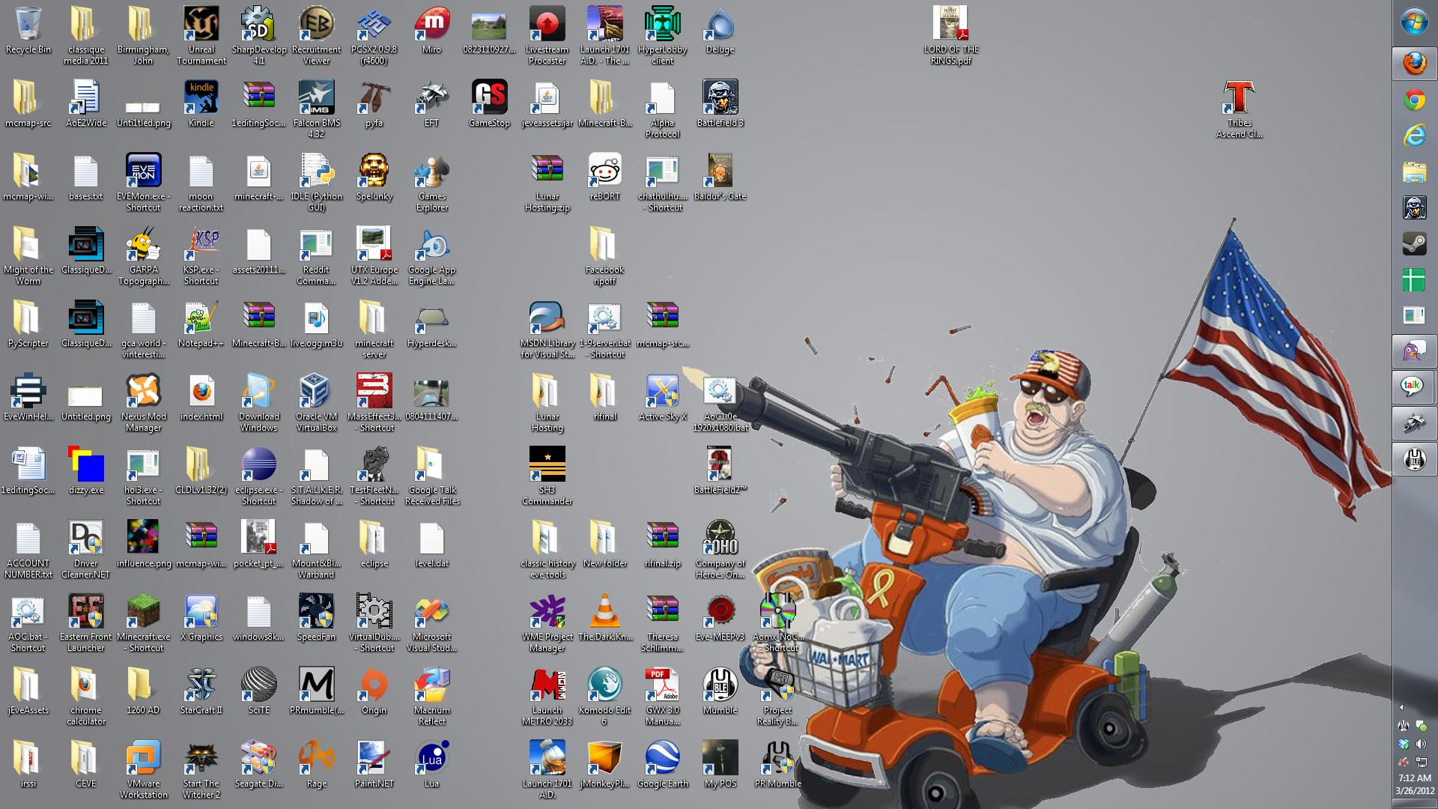Open Internet Explorer on taskbar
Screen dimensions: 1438x809
tap(1414, 136)
